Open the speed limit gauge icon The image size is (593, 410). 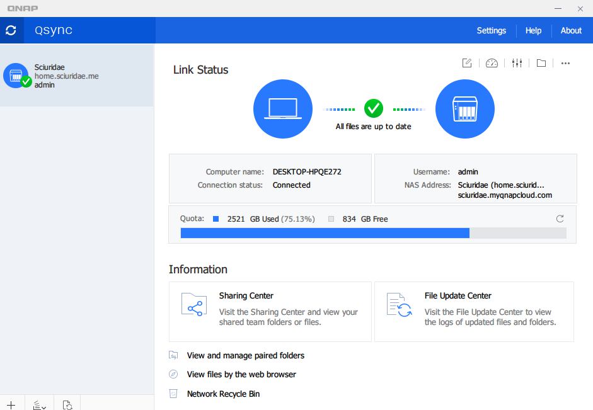tap(492, 63)
